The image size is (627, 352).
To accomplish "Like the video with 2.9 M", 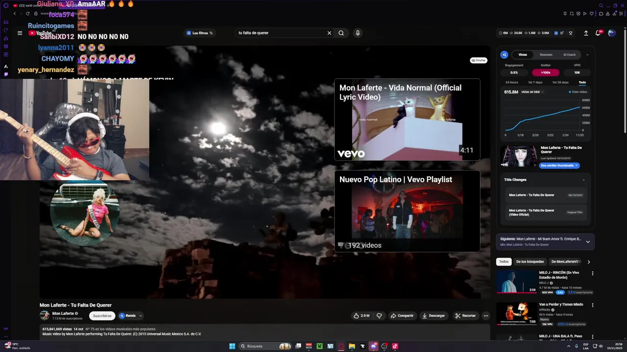I will pyautogui.click(x=362, y=316).
